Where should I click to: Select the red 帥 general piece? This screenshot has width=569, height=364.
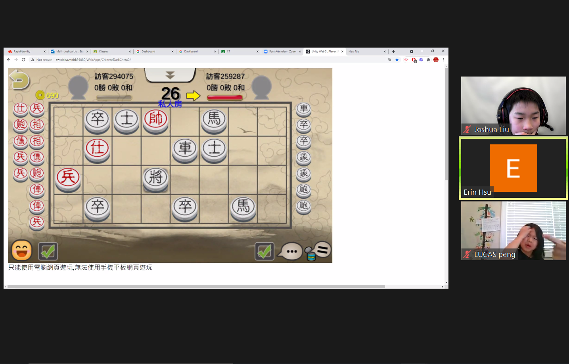[156, 119]
